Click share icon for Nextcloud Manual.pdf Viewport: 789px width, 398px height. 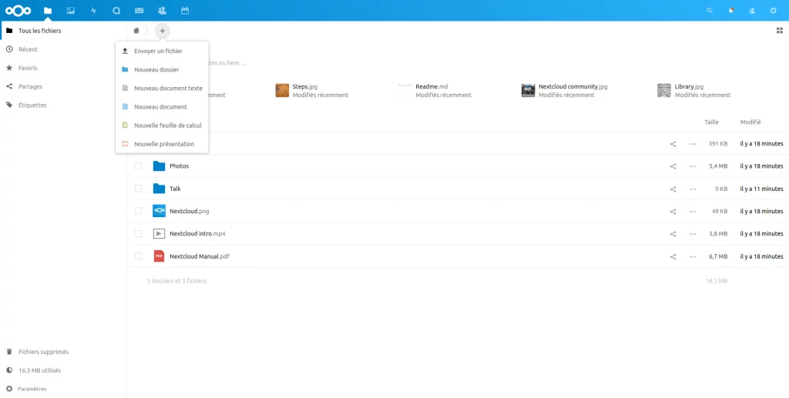673,257
